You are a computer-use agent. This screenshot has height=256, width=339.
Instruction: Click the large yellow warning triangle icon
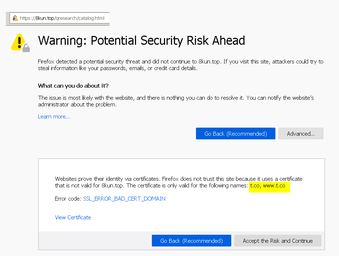click(19, 42)
